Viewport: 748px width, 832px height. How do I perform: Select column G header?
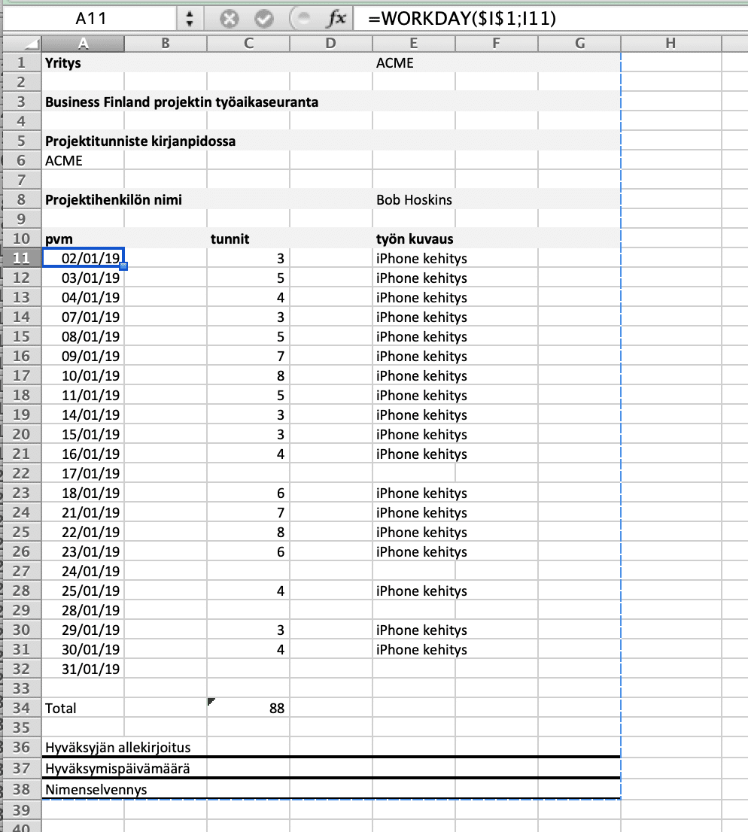coord(579,44)
